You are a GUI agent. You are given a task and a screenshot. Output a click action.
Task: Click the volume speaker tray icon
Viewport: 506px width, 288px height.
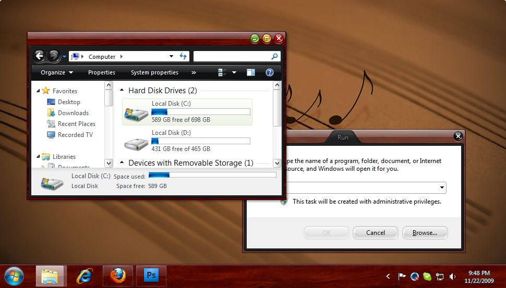click(452, 277)
